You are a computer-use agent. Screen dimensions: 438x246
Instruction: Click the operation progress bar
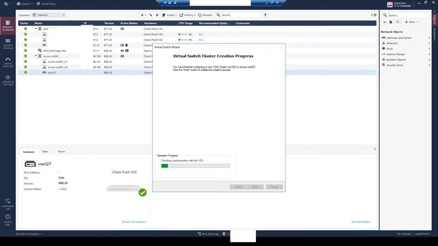point(196,165)
